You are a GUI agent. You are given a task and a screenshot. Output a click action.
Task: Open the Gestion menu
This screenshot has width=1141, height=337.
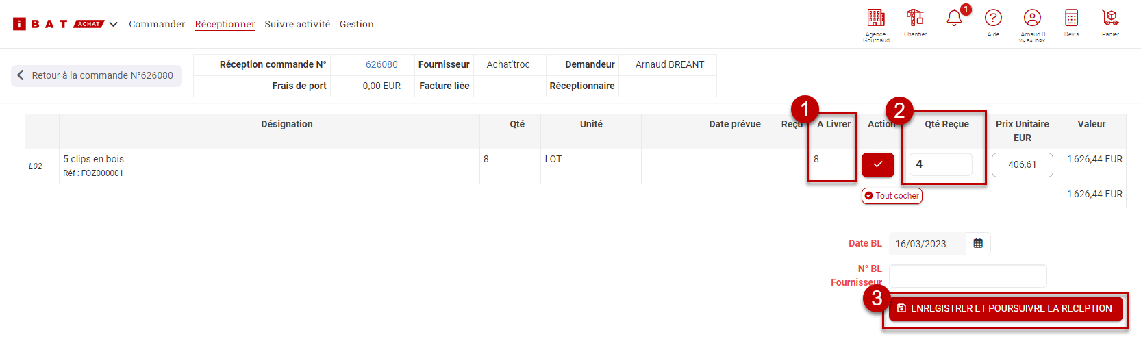pos(357,24)
